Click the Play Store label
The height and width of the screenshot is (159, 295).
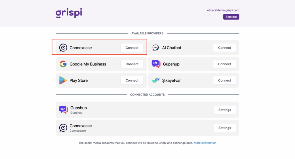pyautogui.click(x=79, y=80)
